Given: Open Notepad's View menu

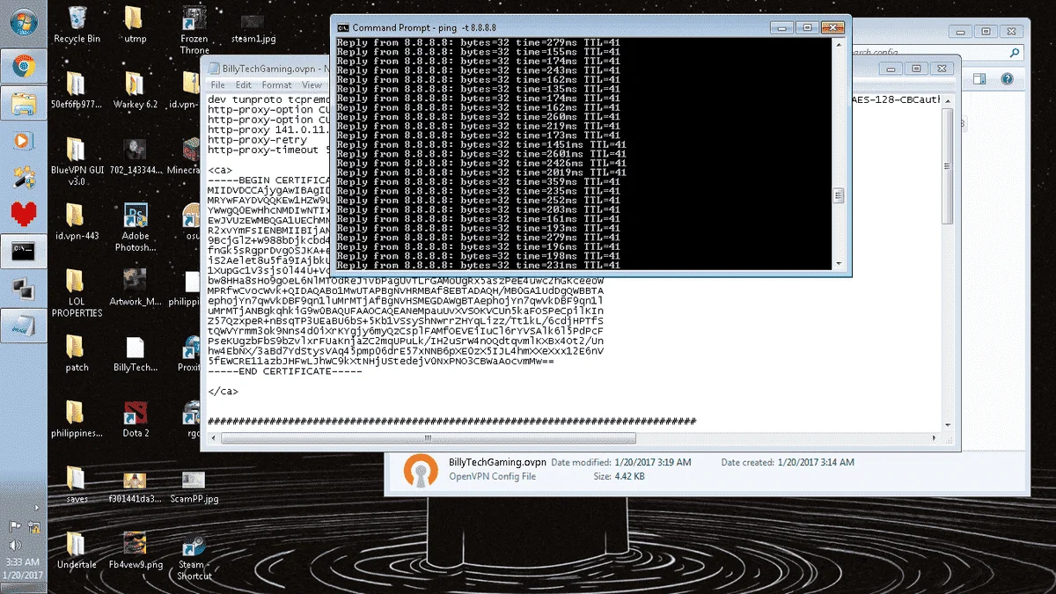Looking at the screenshot, I should (x=312, y=85).
